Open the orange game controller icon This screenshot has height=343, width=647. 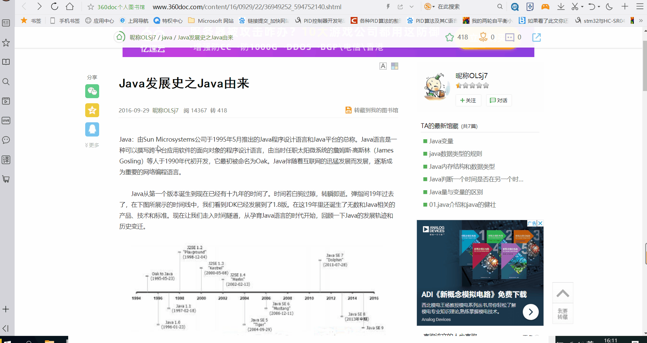(545, 6)
